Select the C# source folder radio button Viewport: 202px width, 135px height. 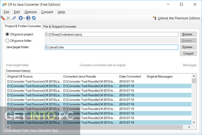[x=7, y=41]
